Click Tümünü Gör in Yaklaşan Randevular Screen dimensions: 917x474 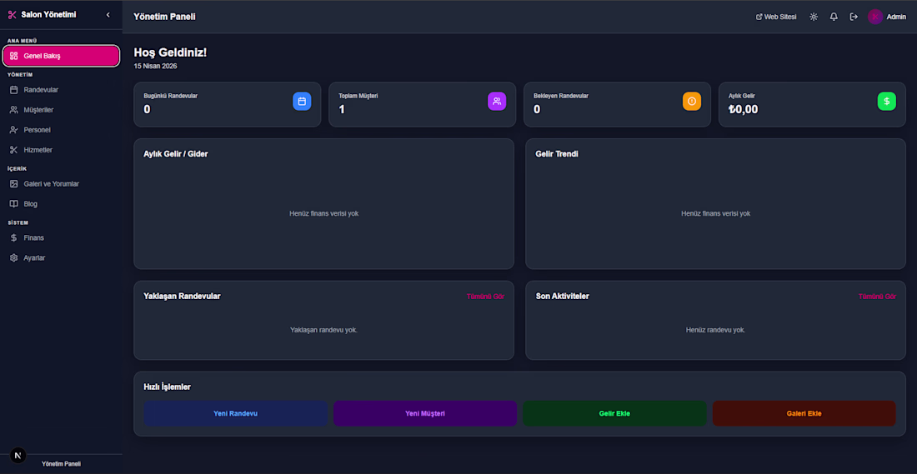click(x=485, y=297)
